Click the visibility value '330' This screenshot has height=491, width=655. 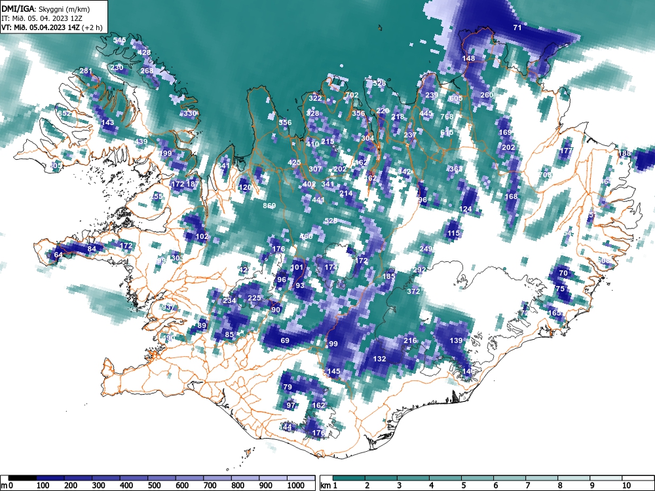click(190, 113)
